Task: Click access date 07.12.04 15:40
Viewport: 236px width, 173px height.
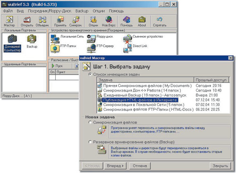Action: [x=208, y=100]
